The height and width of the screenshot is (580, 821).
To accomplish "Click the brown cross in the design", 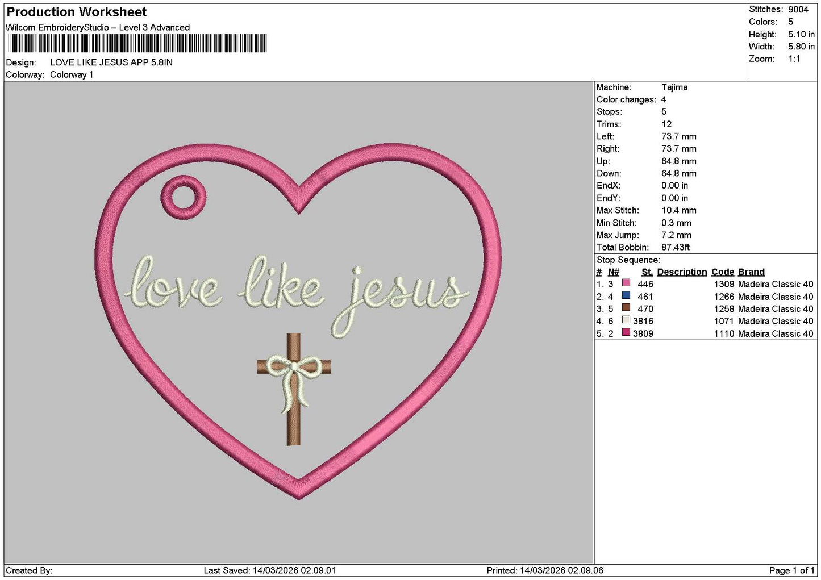I will coord(293,389).
